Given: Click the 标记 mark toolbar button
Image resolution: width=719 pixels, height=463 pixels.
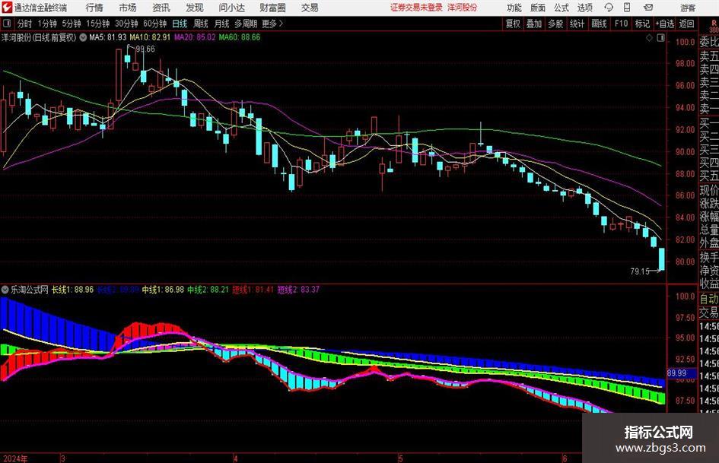Looking at the screenshot, I should [x=642, y=24].
